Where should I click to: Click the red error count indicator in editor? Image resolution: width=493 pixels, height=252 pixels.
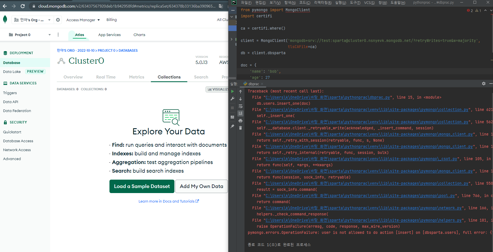(470, 11)
